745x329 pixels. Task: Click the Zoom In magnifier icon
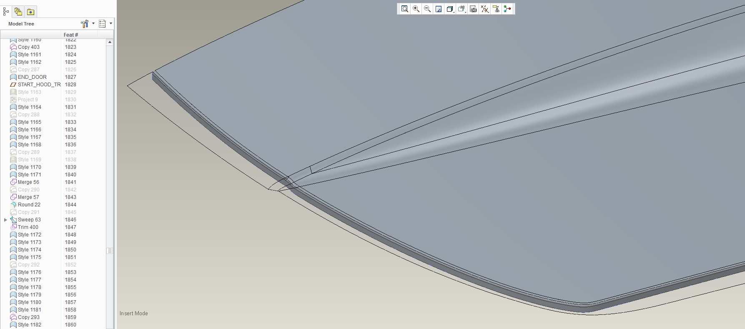[x=416, y=9]
